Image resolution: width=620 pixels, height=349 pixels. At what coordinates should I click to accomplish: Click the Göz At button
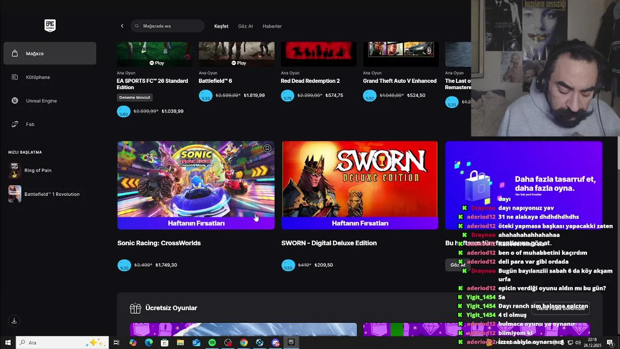457,265
